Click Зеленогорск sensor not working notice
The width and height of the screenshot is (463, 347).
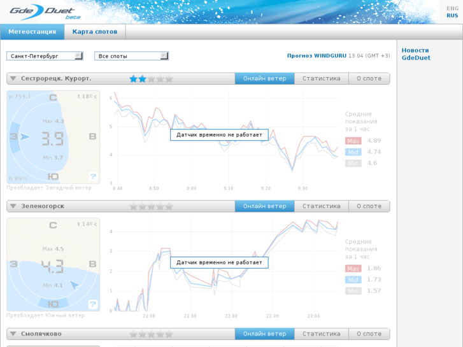[219, 262]
